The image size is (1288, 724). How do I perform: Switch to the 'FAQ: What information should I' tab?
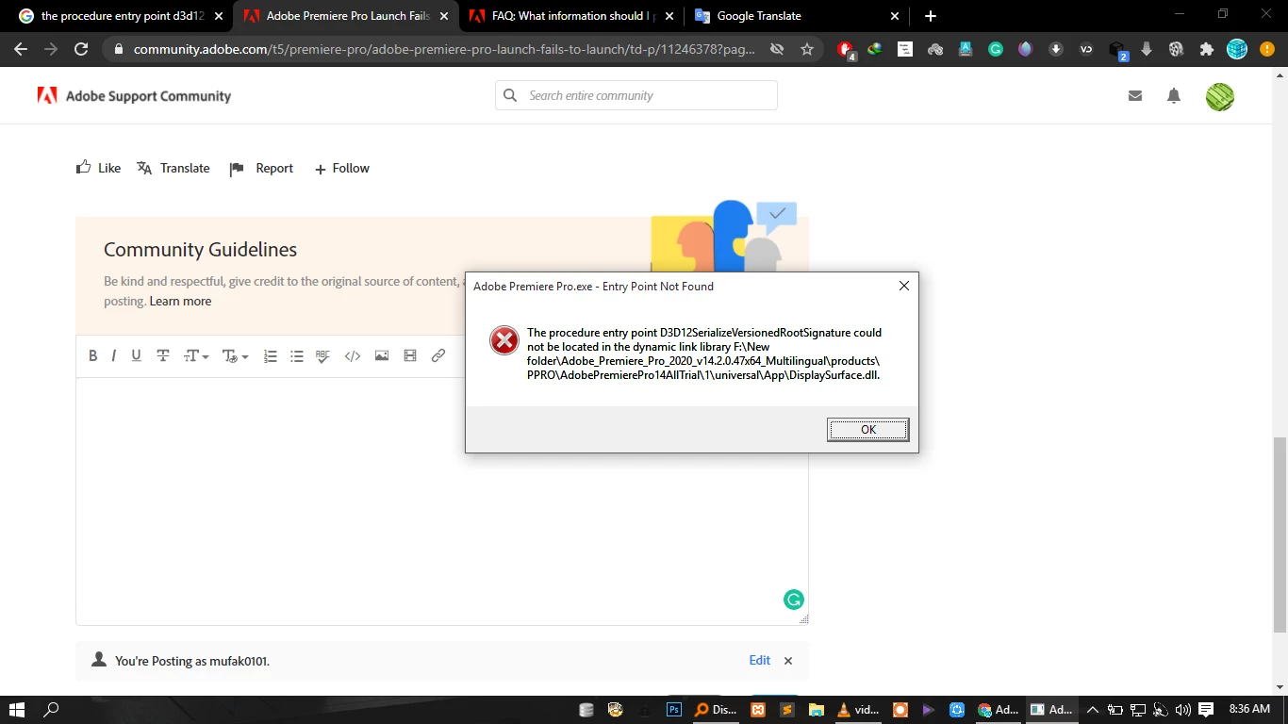[572, 16]
